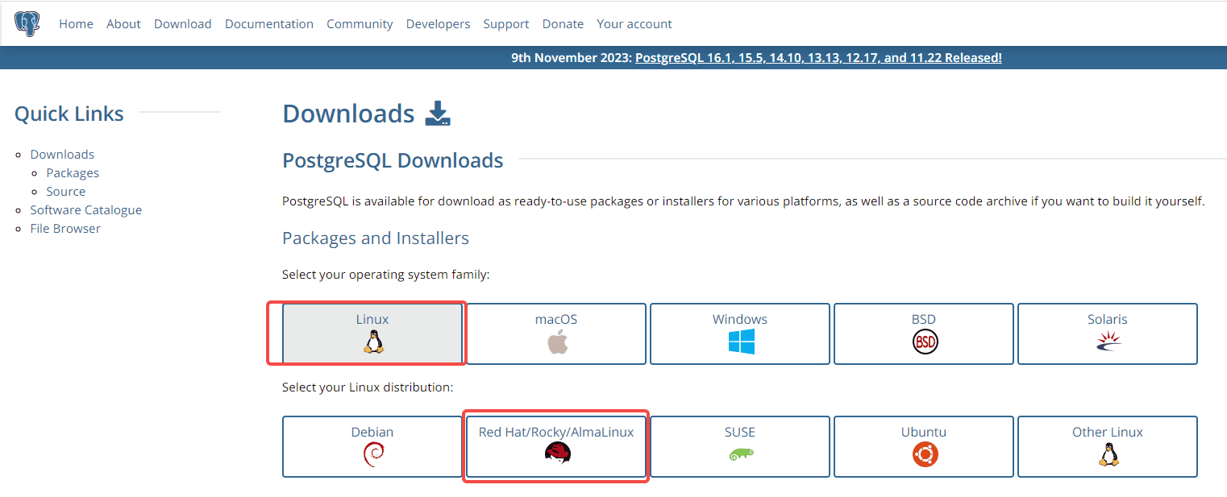Click the Ubuntu circle icon
This screenshot has height=497, width=1227.
pyautogui.click(x=923, y=454)
